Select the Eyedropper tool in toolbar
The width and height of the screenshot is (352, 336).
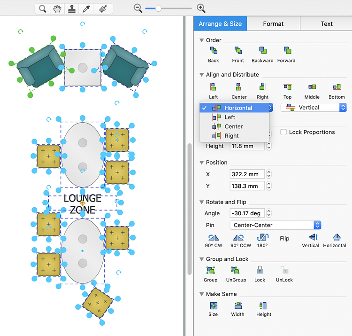[87, 8]
